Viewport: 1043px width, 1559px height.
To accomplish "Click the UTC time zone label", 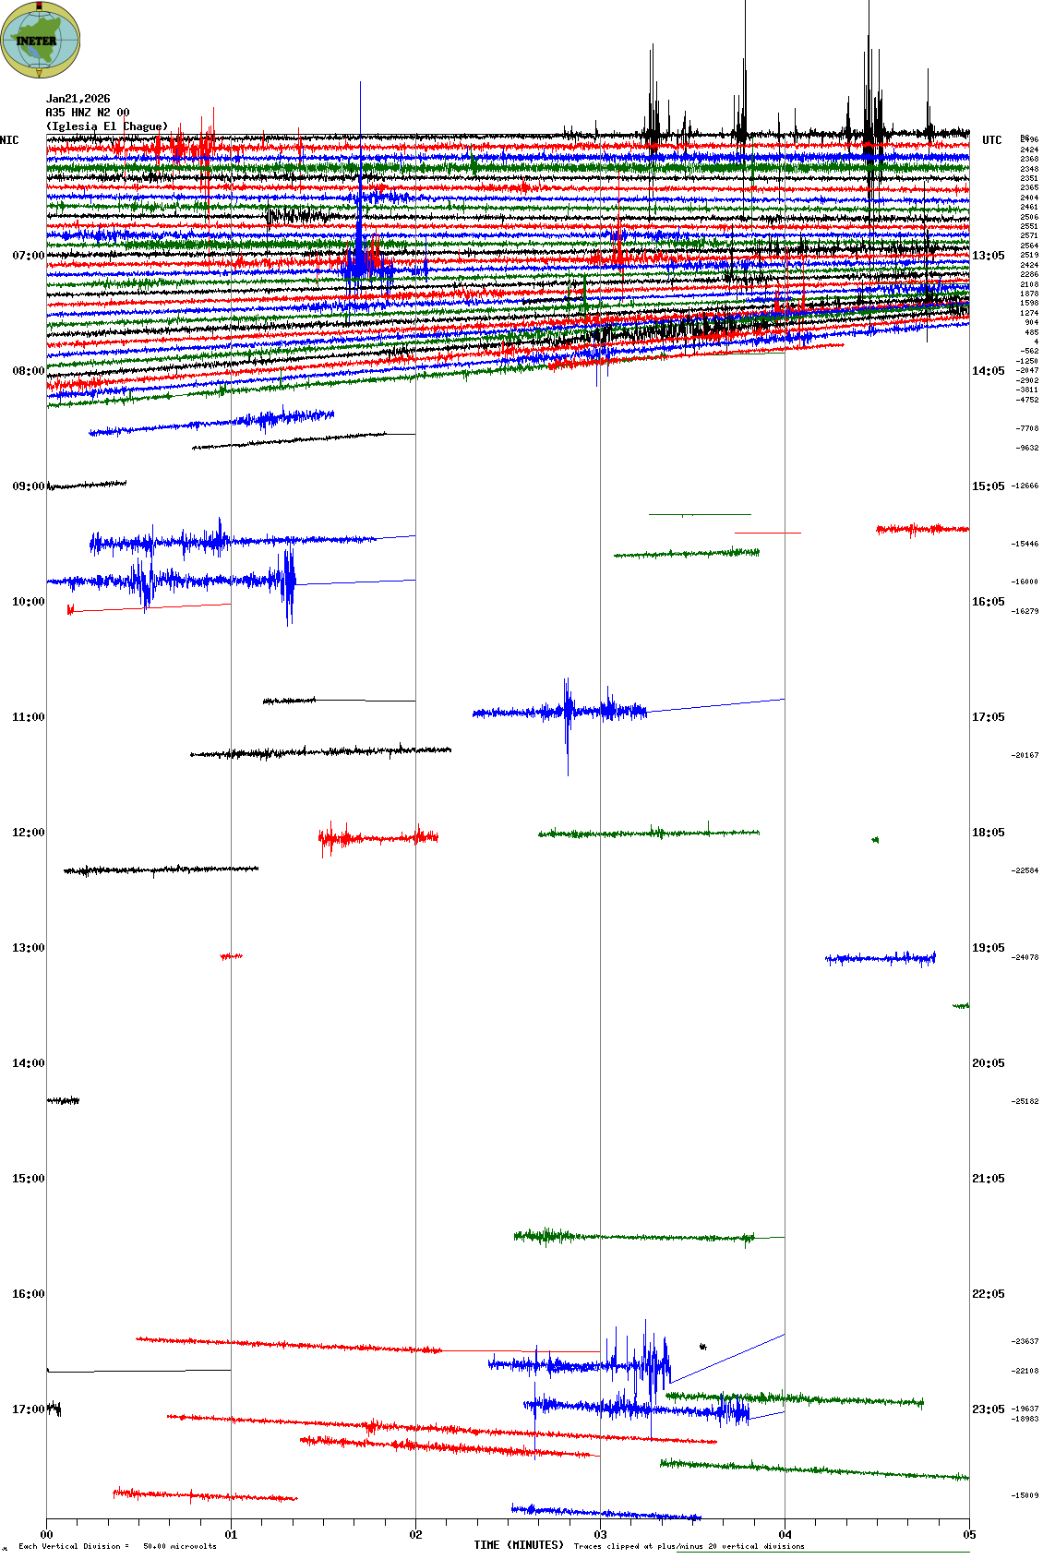I will 991,140.
